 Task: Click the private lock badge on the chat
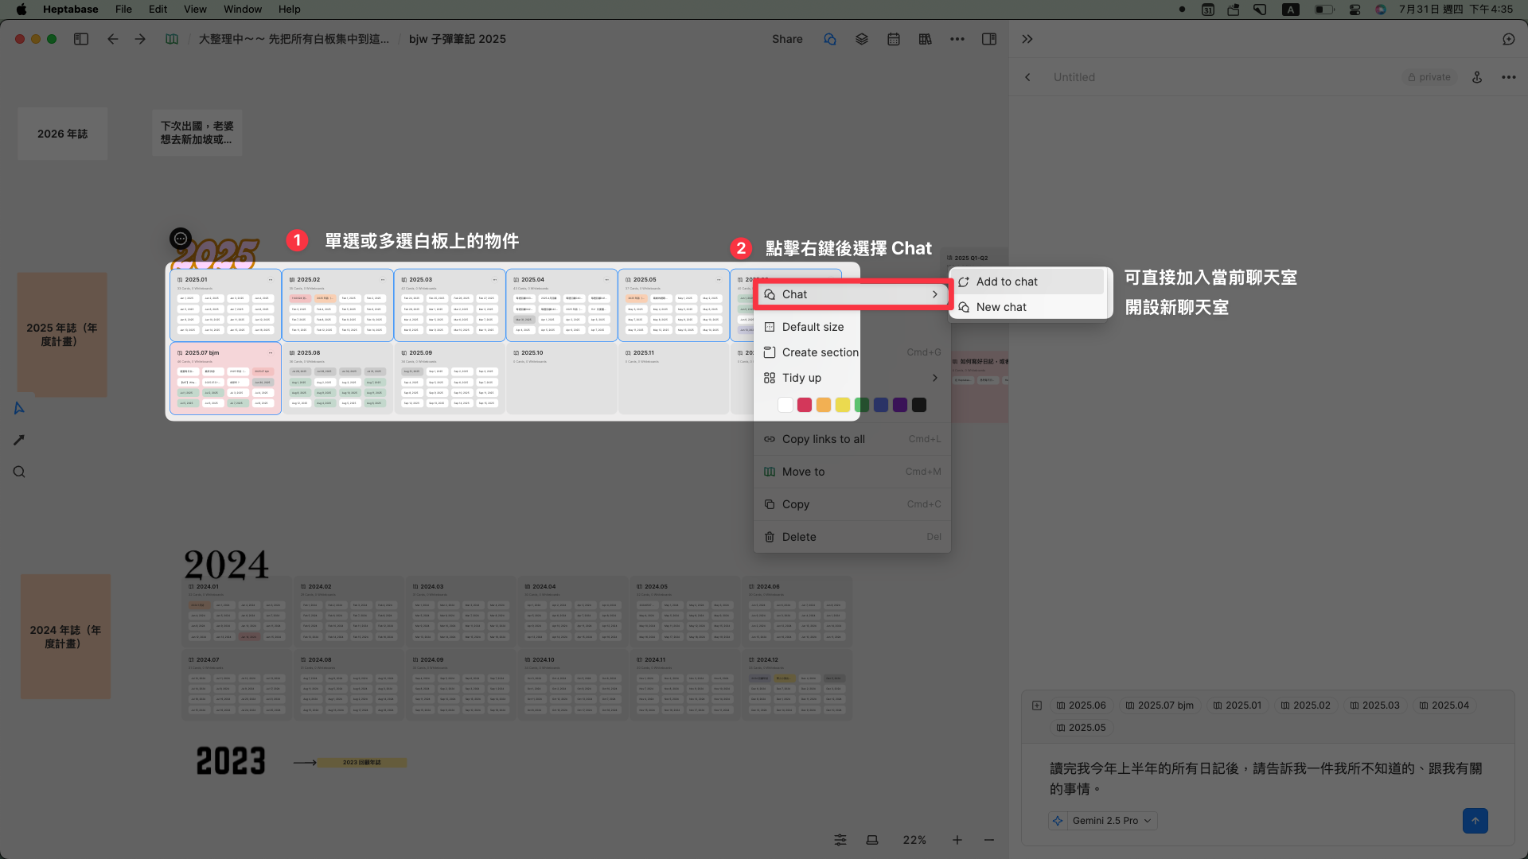point(1429,76)
